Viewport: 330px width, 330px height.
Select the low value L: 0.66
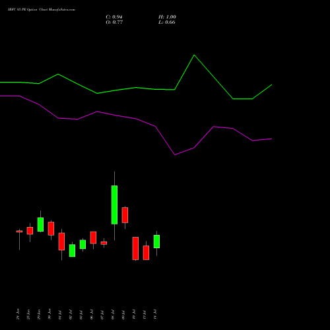click(x=167, y=22)
